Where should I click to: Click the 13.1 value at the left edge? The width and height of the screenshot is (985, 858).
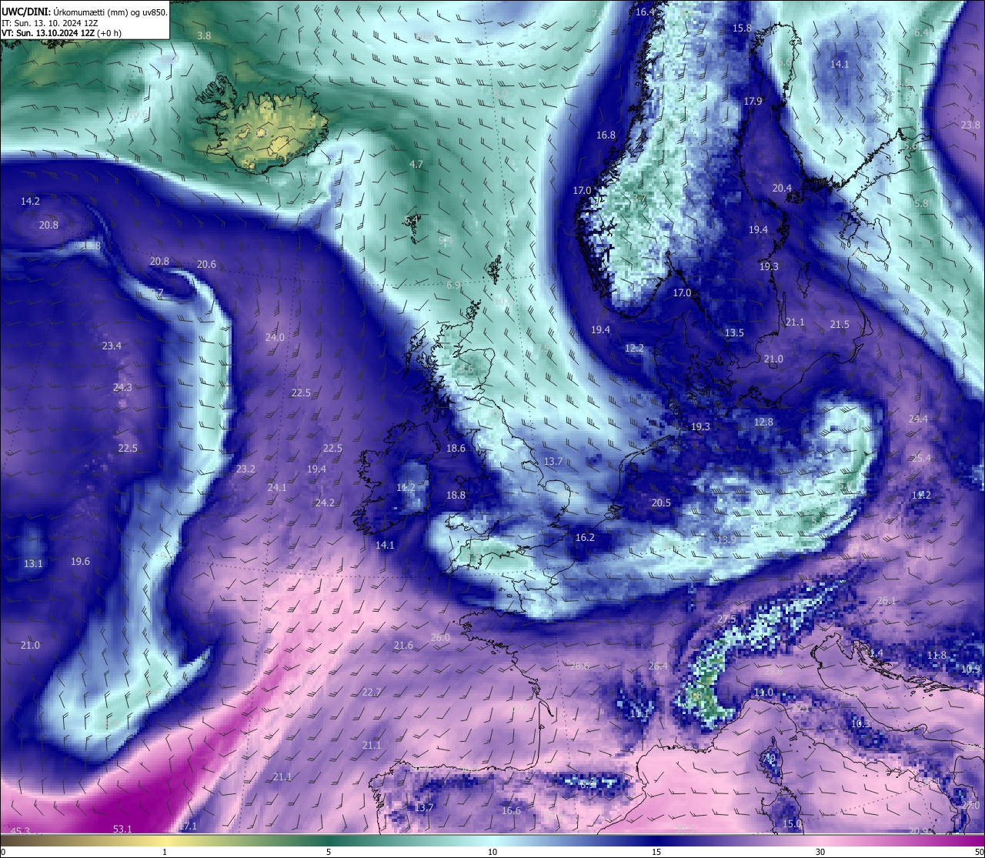click(33, 564)
